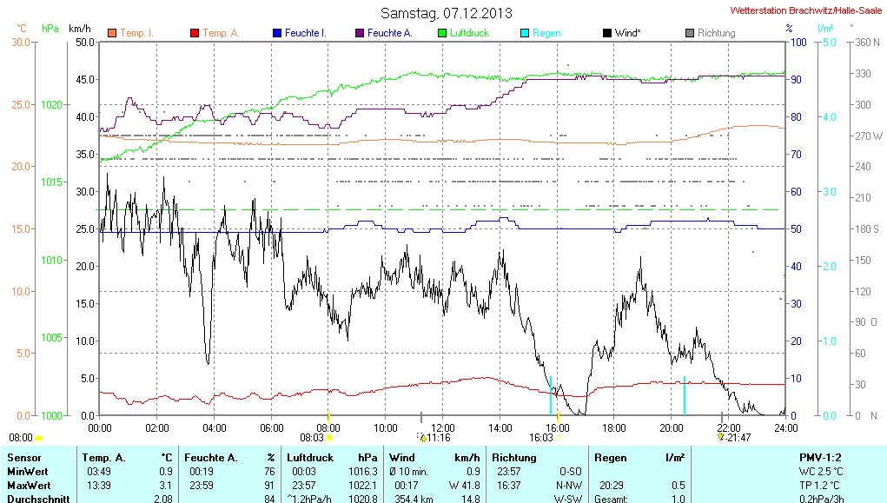Click the Durchschnitt row label
The image size is (887, 503).
tap(35, 499)
